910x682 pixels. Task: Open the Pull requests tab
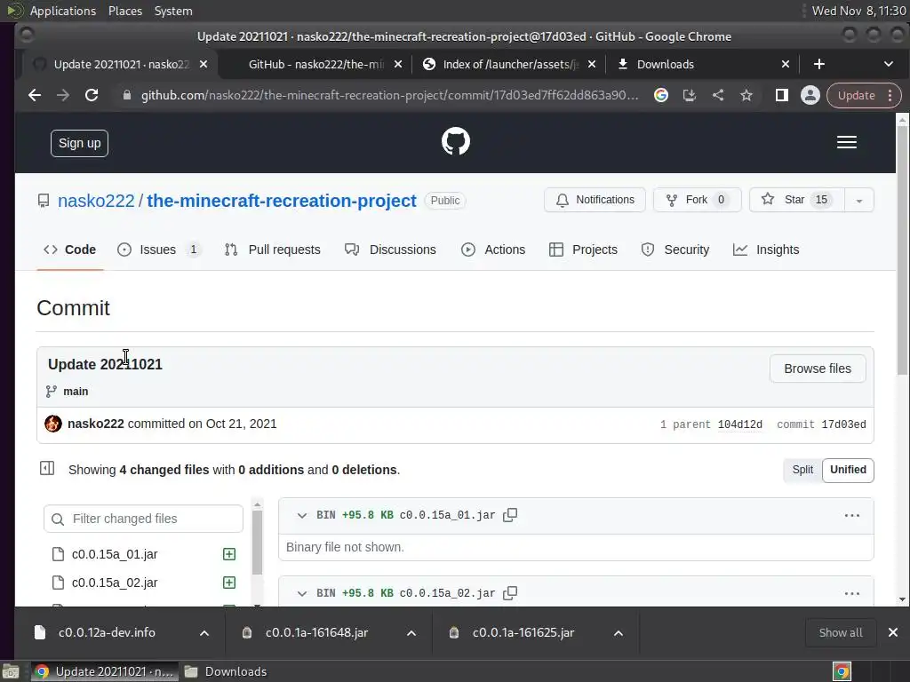(x=273, y=250)
